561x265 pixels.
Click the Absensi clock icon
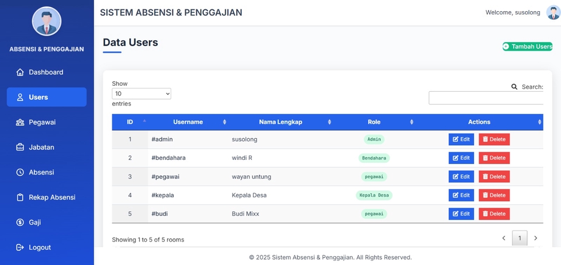(x=20, y=173)
